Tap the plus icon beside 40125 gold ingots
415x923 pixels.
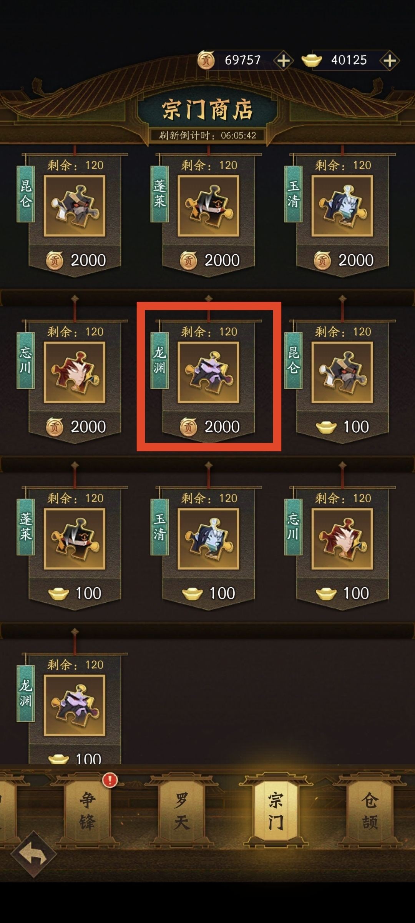pos(390,60)
